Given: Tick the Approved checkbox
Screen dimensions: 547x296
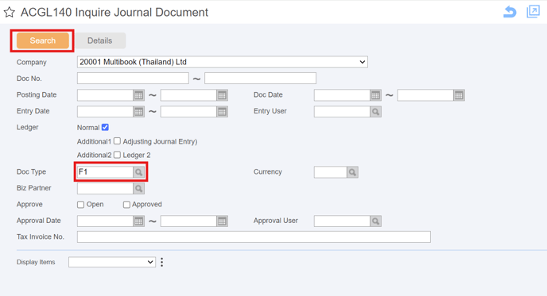Looking at the screenshot, I should (x=126, y=205).
